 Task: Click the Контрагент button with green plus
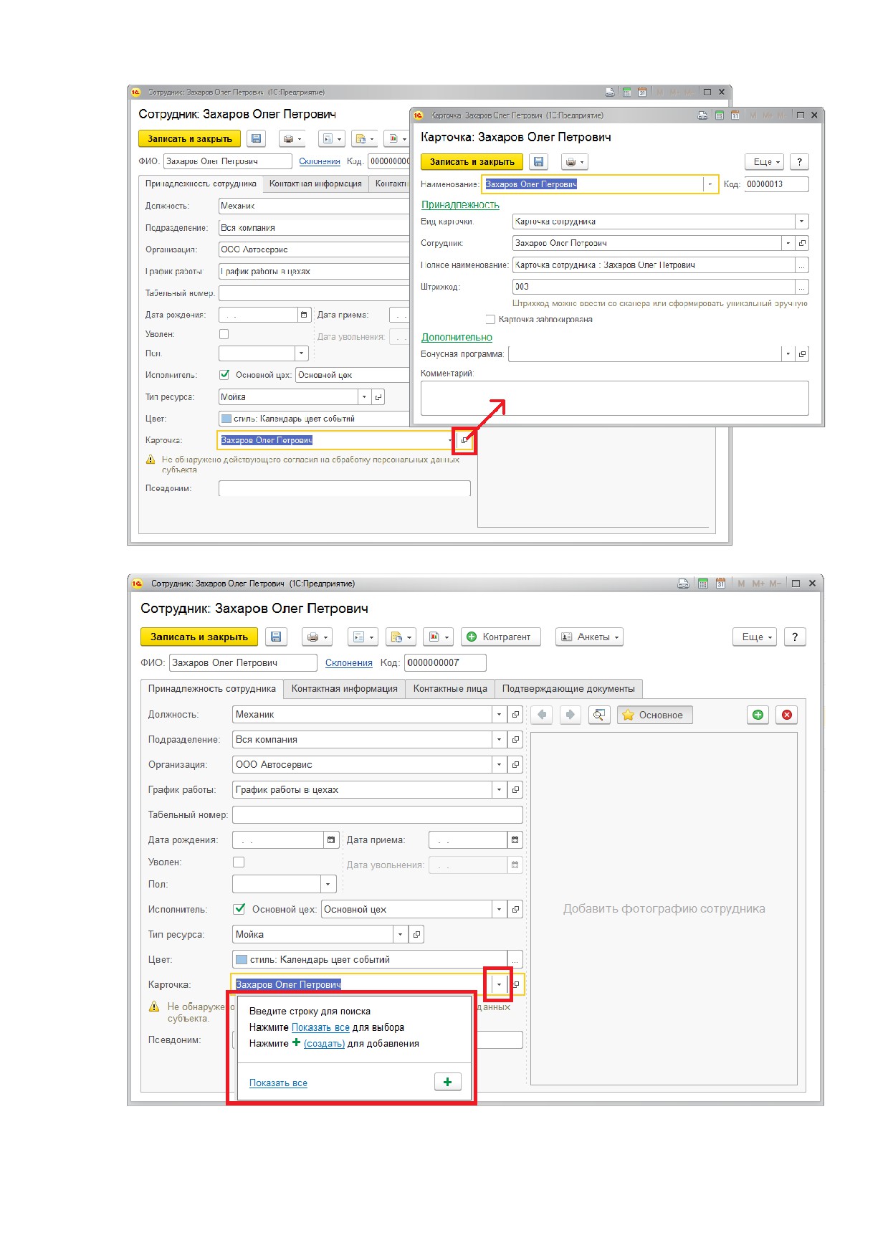(500, 637)
